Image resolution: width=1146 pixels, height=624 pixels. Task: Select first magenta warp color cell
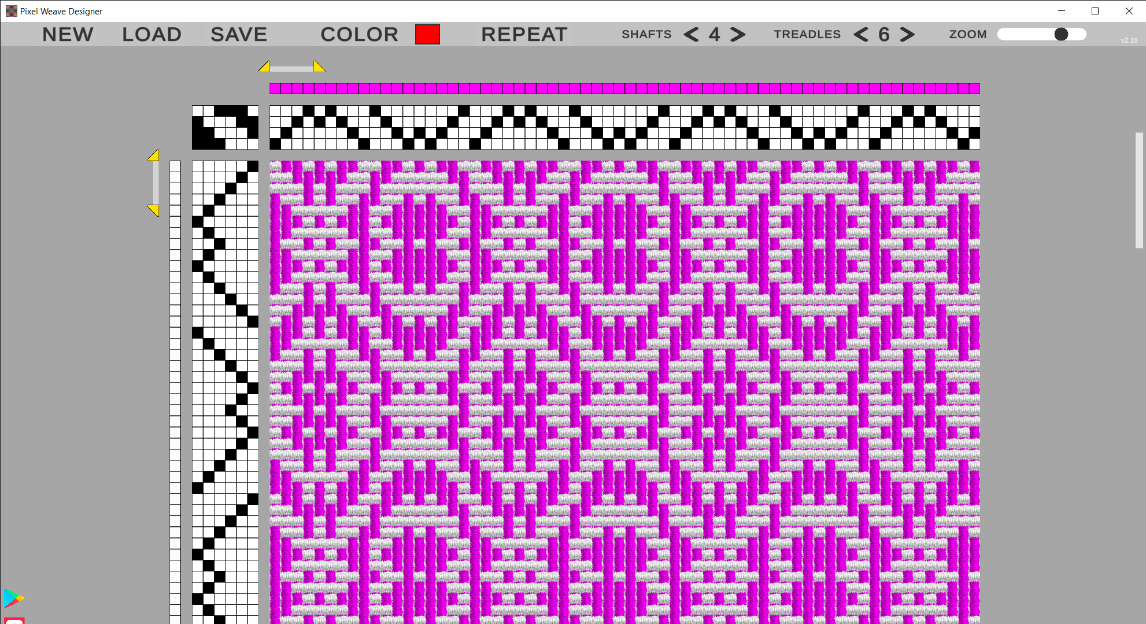click(275, 88)
